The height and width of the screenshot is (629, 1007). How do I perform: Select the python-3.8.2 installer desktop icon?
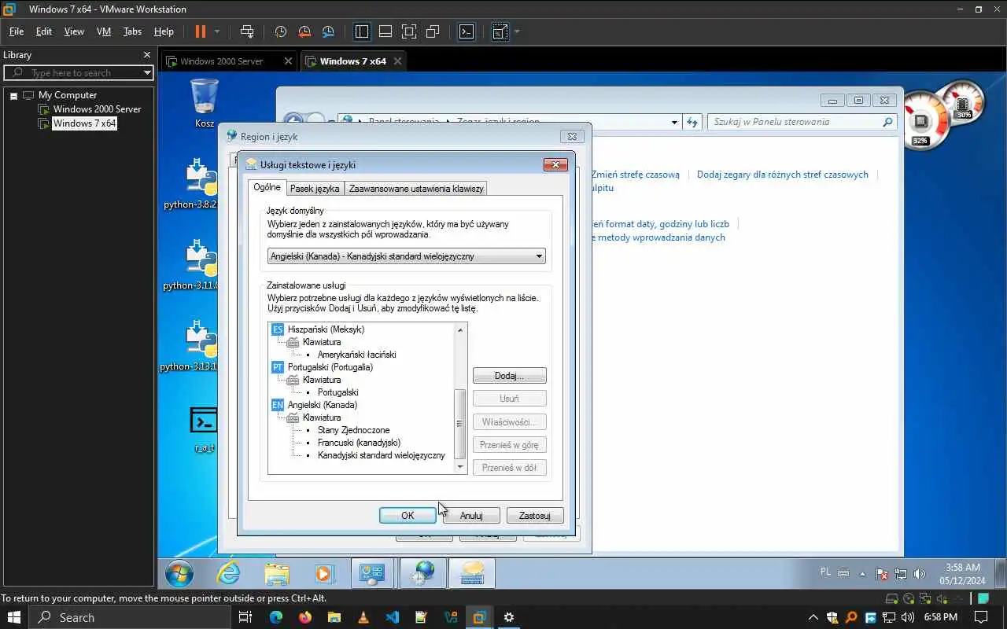pyautogui.click(x=201, y=184)
